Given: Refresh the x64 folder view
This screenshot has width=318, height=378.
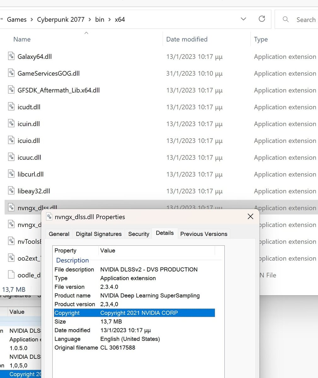Looking at the screenshot, I should pos(262,19).
